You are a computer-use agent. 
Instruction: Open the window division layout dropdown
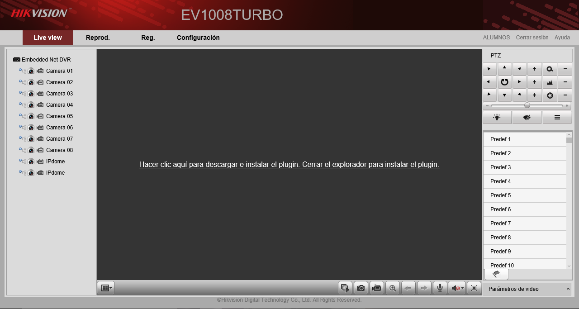click(106, 288)
